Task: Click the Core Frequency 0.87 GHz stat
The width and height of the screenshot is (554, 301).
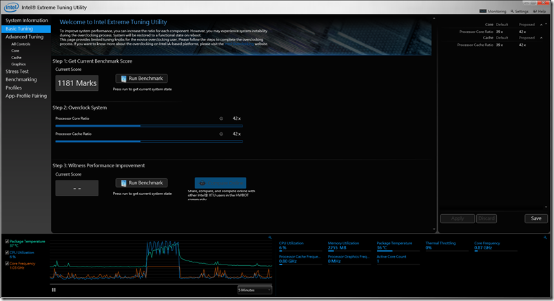Action: 495,245
